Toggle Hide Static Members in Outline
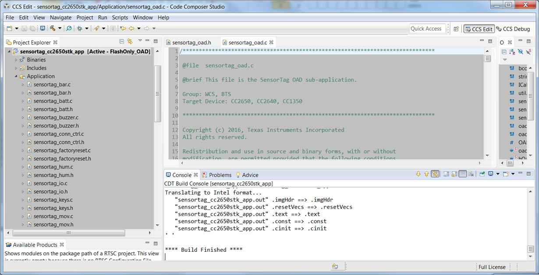Viewport: 539px width, 275px height. [528, 52]
